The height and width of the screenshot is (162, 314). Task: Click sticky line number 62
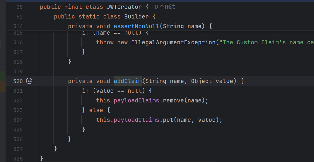tap(20, 16)
